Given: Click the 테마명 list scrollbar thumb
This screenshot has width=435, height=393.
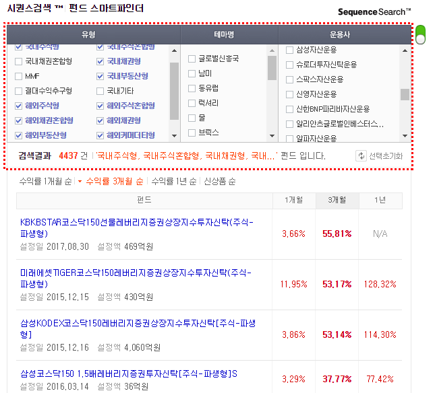Looking at the screenshot, I should [272, 68].
